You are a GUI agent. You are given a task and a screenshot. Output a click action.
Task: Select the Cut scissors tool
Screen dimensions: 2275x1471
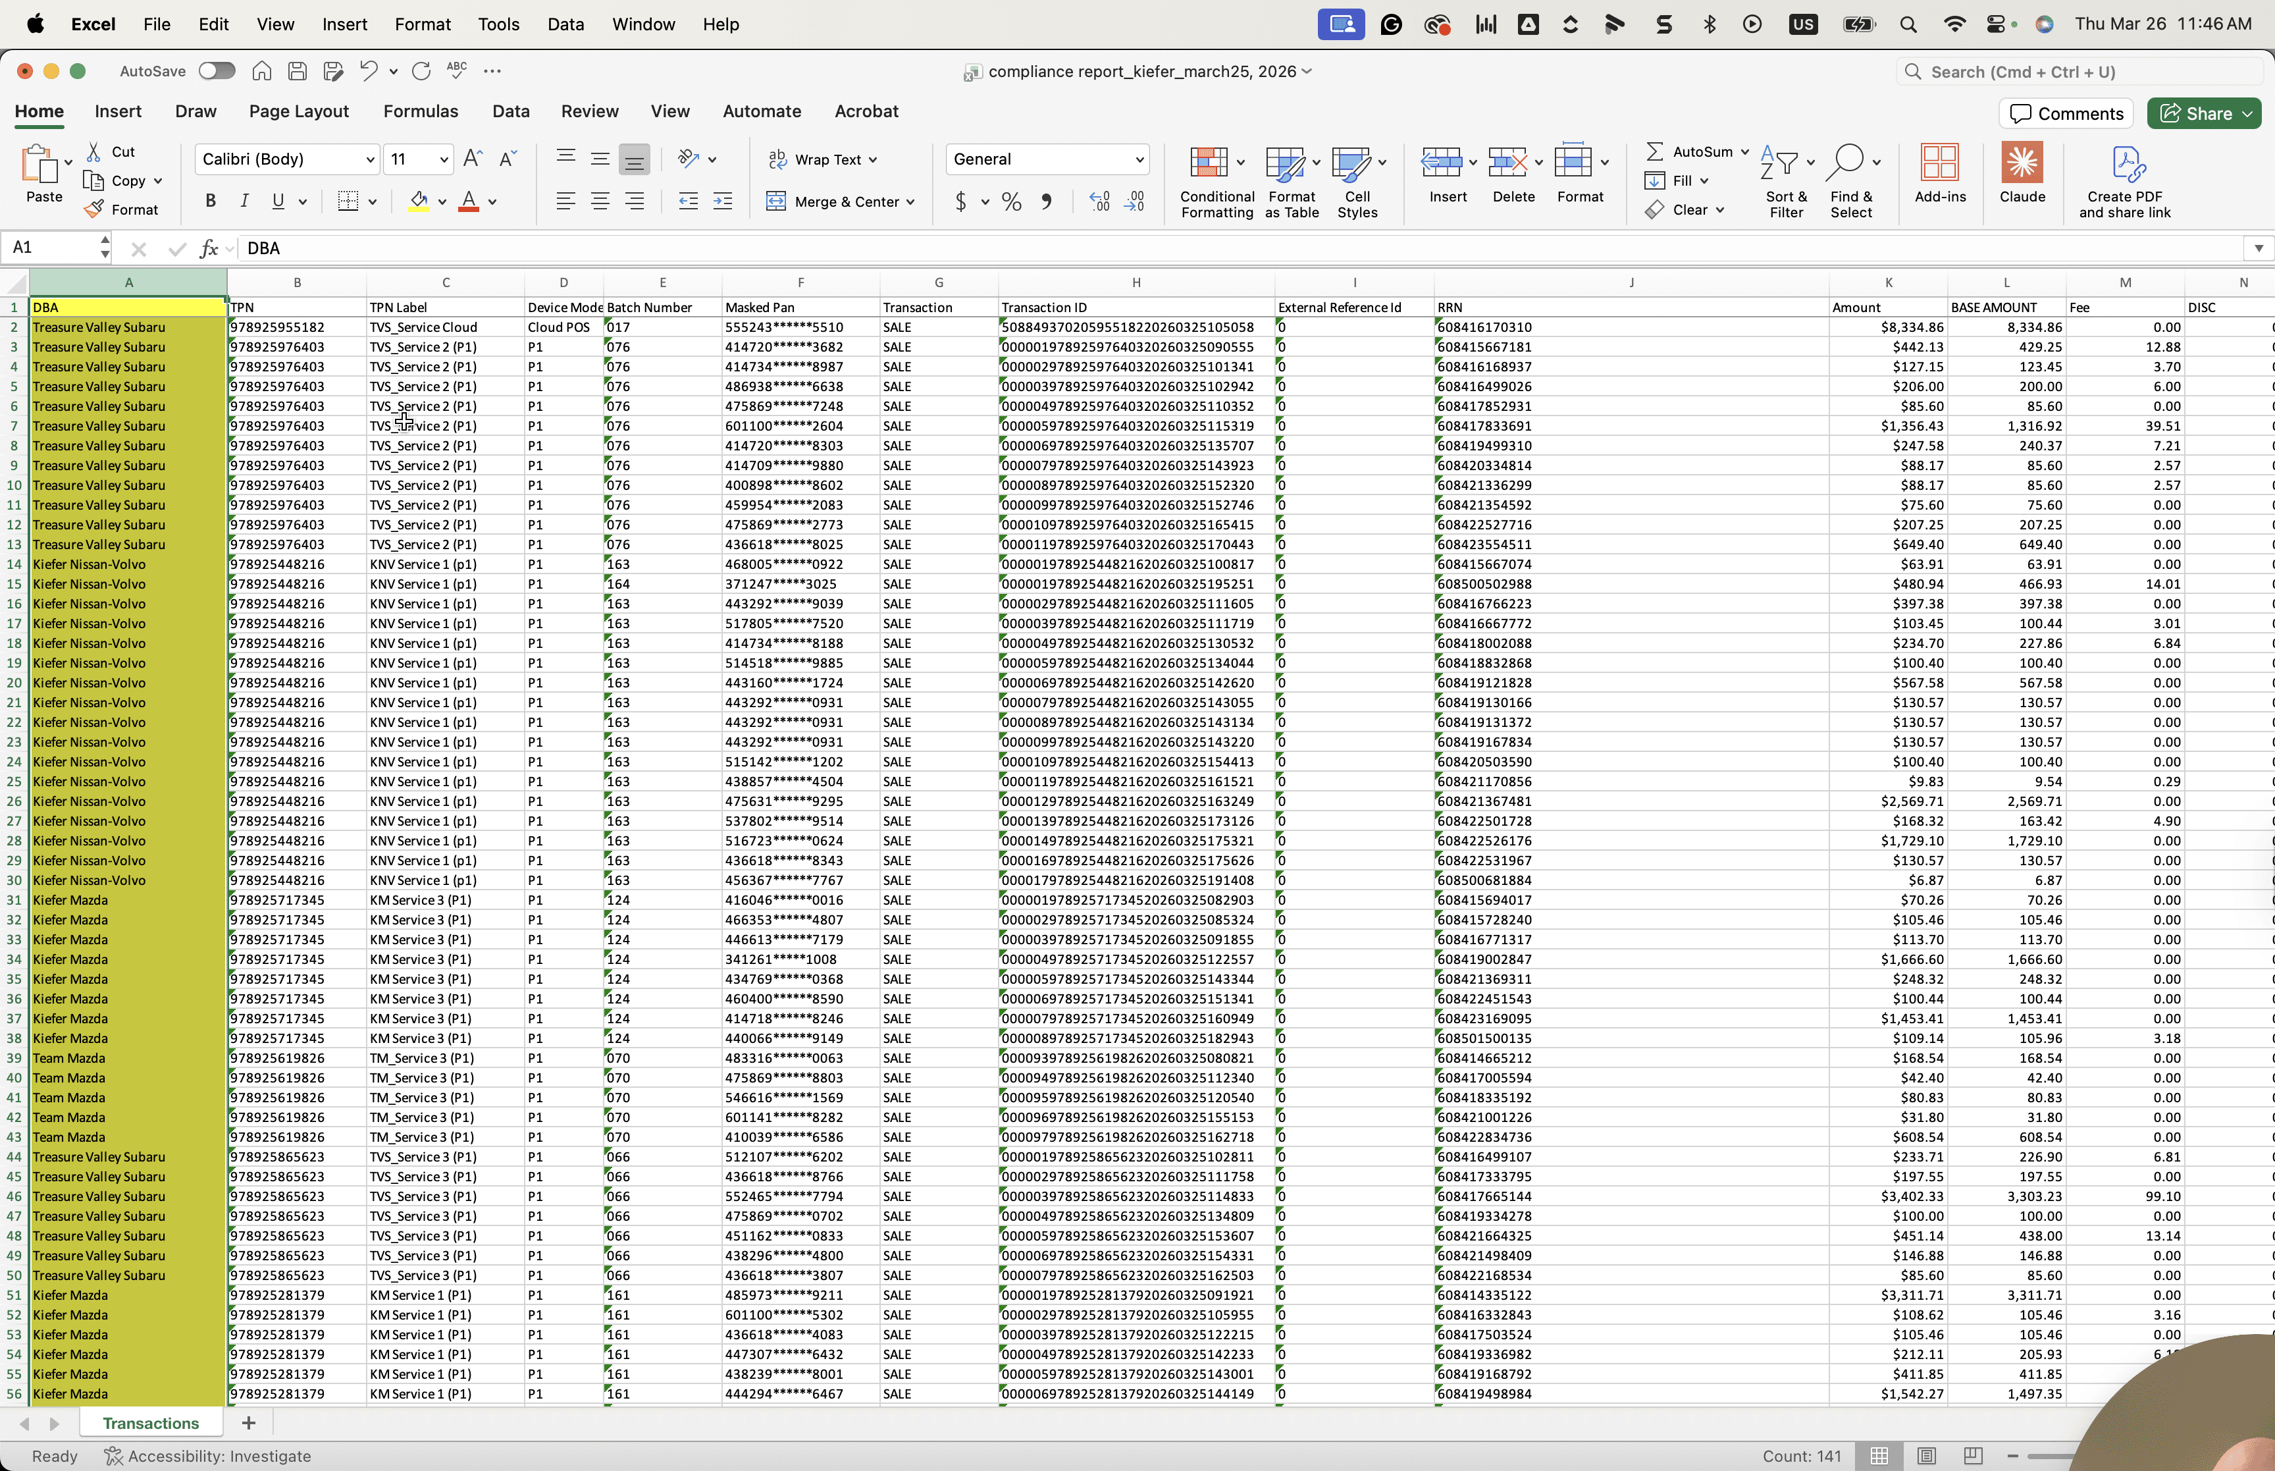tap(93, 151)
